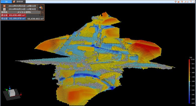196x106 pixels.
Task: Select the orange cube view icon beside home
Action: (x=178, y=2)
